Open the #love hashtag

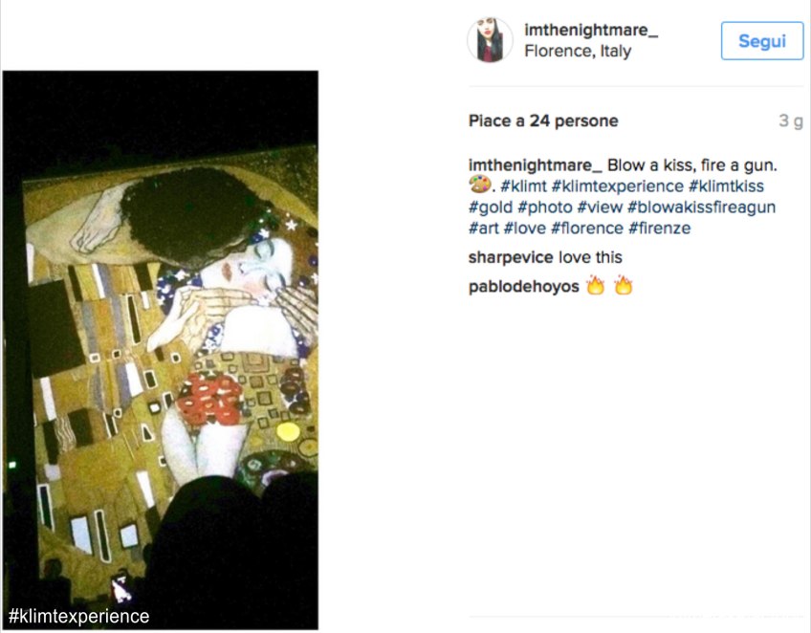524,229
